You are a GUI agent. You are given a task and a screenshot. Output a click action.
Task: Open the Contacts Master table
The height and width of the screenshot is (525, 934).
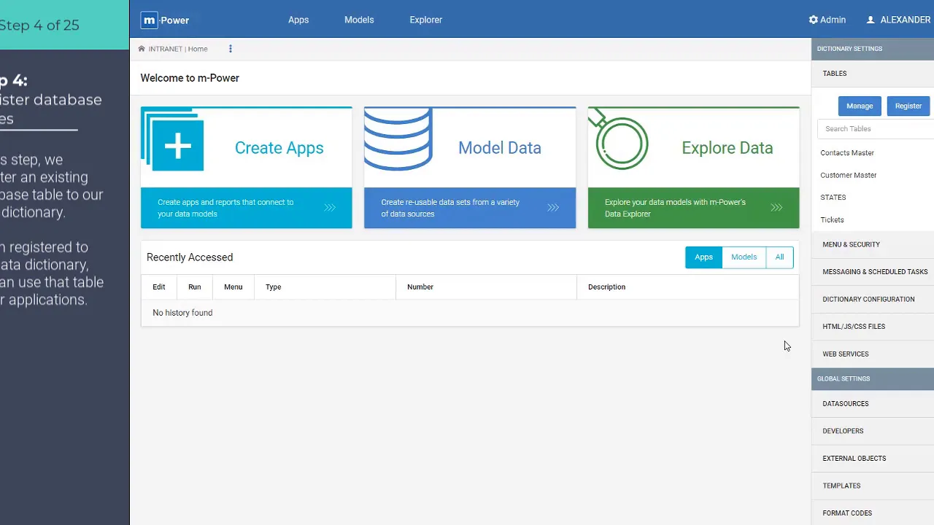pyautogui.click(x=847, y=153)
